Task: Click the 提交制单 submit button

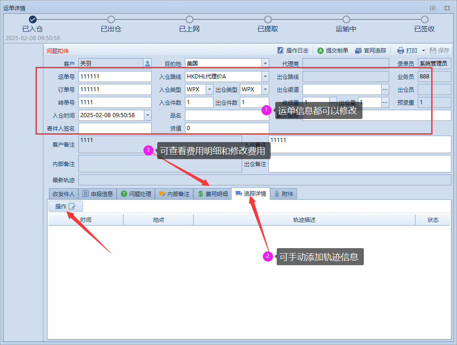Action: click(x=332, y=51)
